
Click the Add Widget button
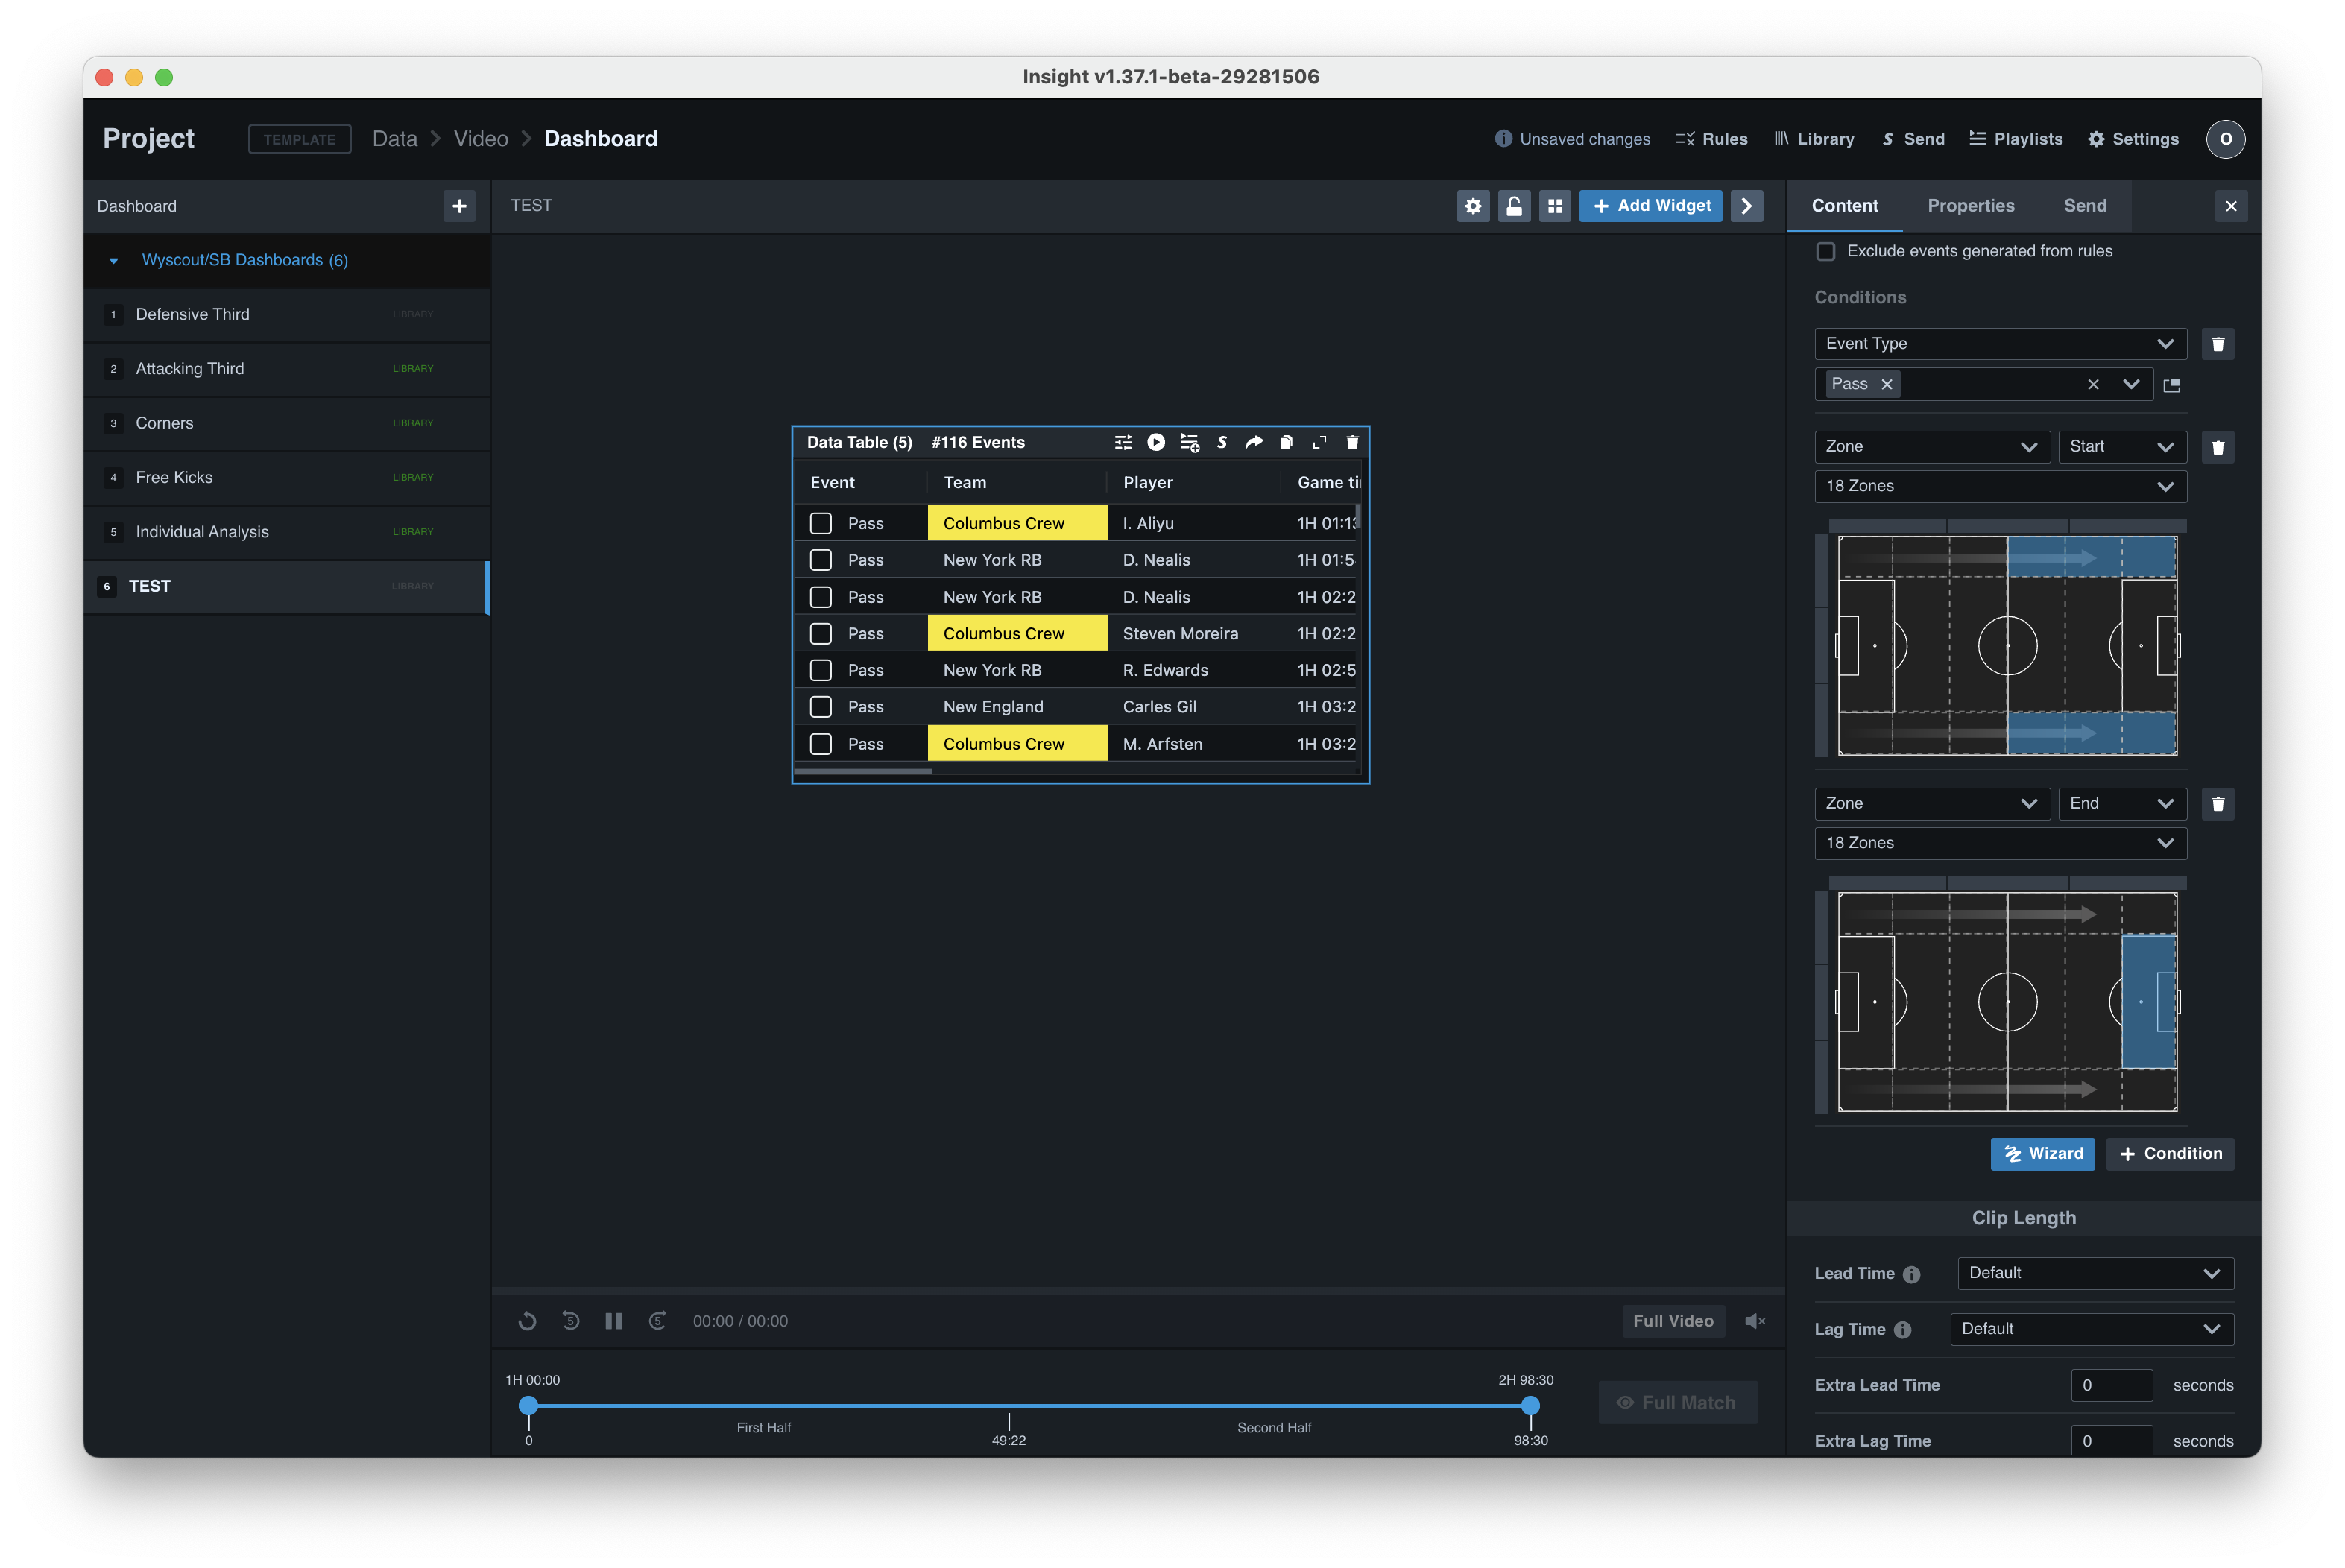click(1650, 206)
